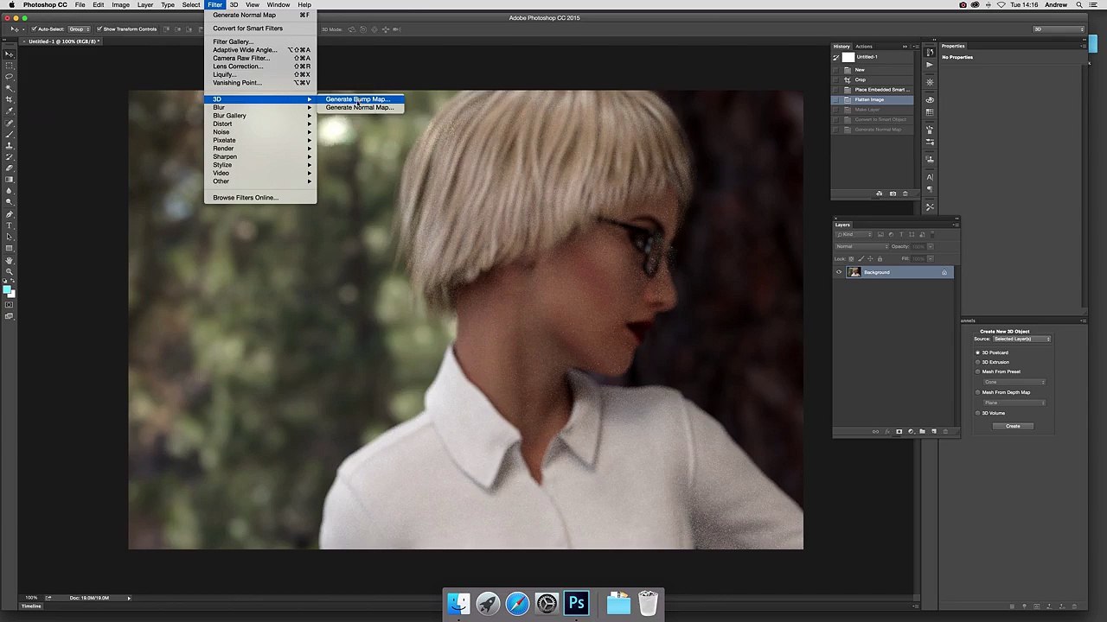Expand the Render filter submenu
The height and width of the screenshot is (622, 1107).
click(260, 149)
